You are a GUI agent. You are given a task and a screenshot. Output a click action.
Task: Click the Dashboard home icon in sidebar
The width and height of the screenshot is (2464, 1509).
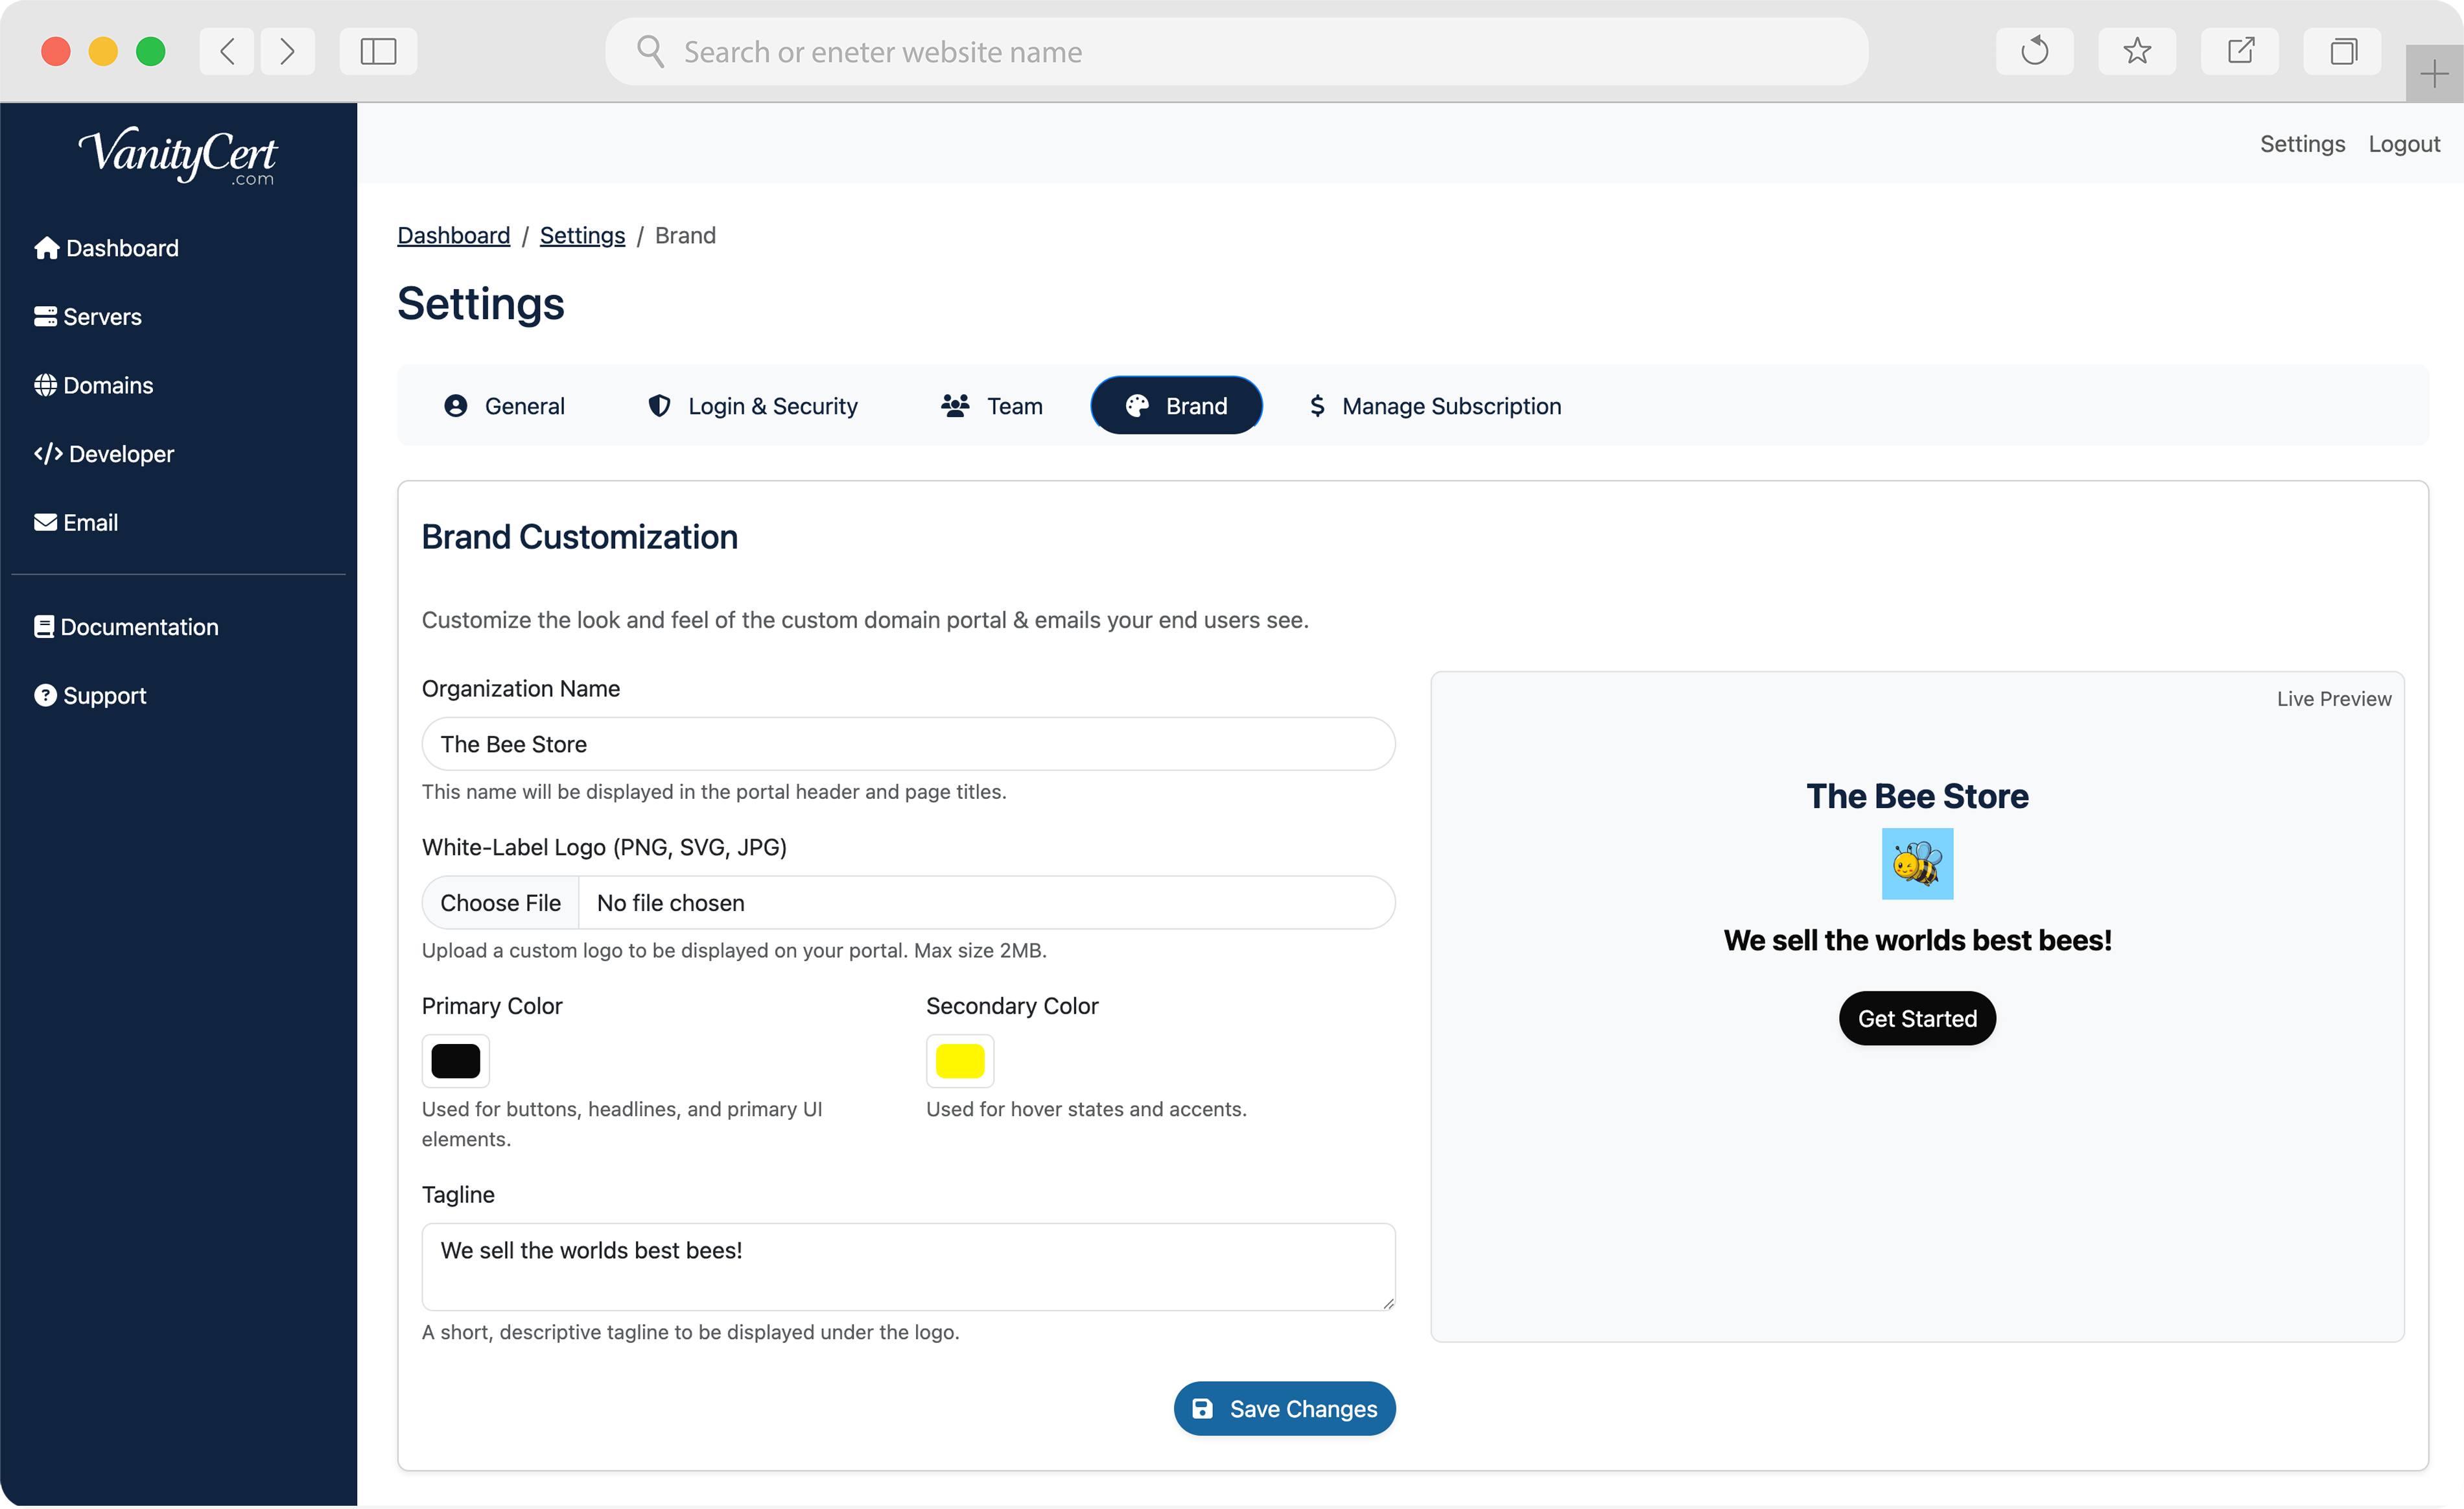46,248
